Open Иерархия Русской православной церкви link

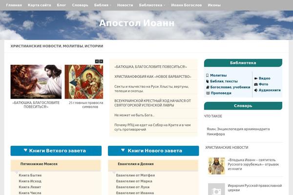[x=255, y=188]
